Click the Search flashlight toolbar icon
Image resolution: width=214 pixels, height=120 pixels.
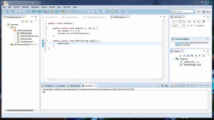[x=71, y=11]
